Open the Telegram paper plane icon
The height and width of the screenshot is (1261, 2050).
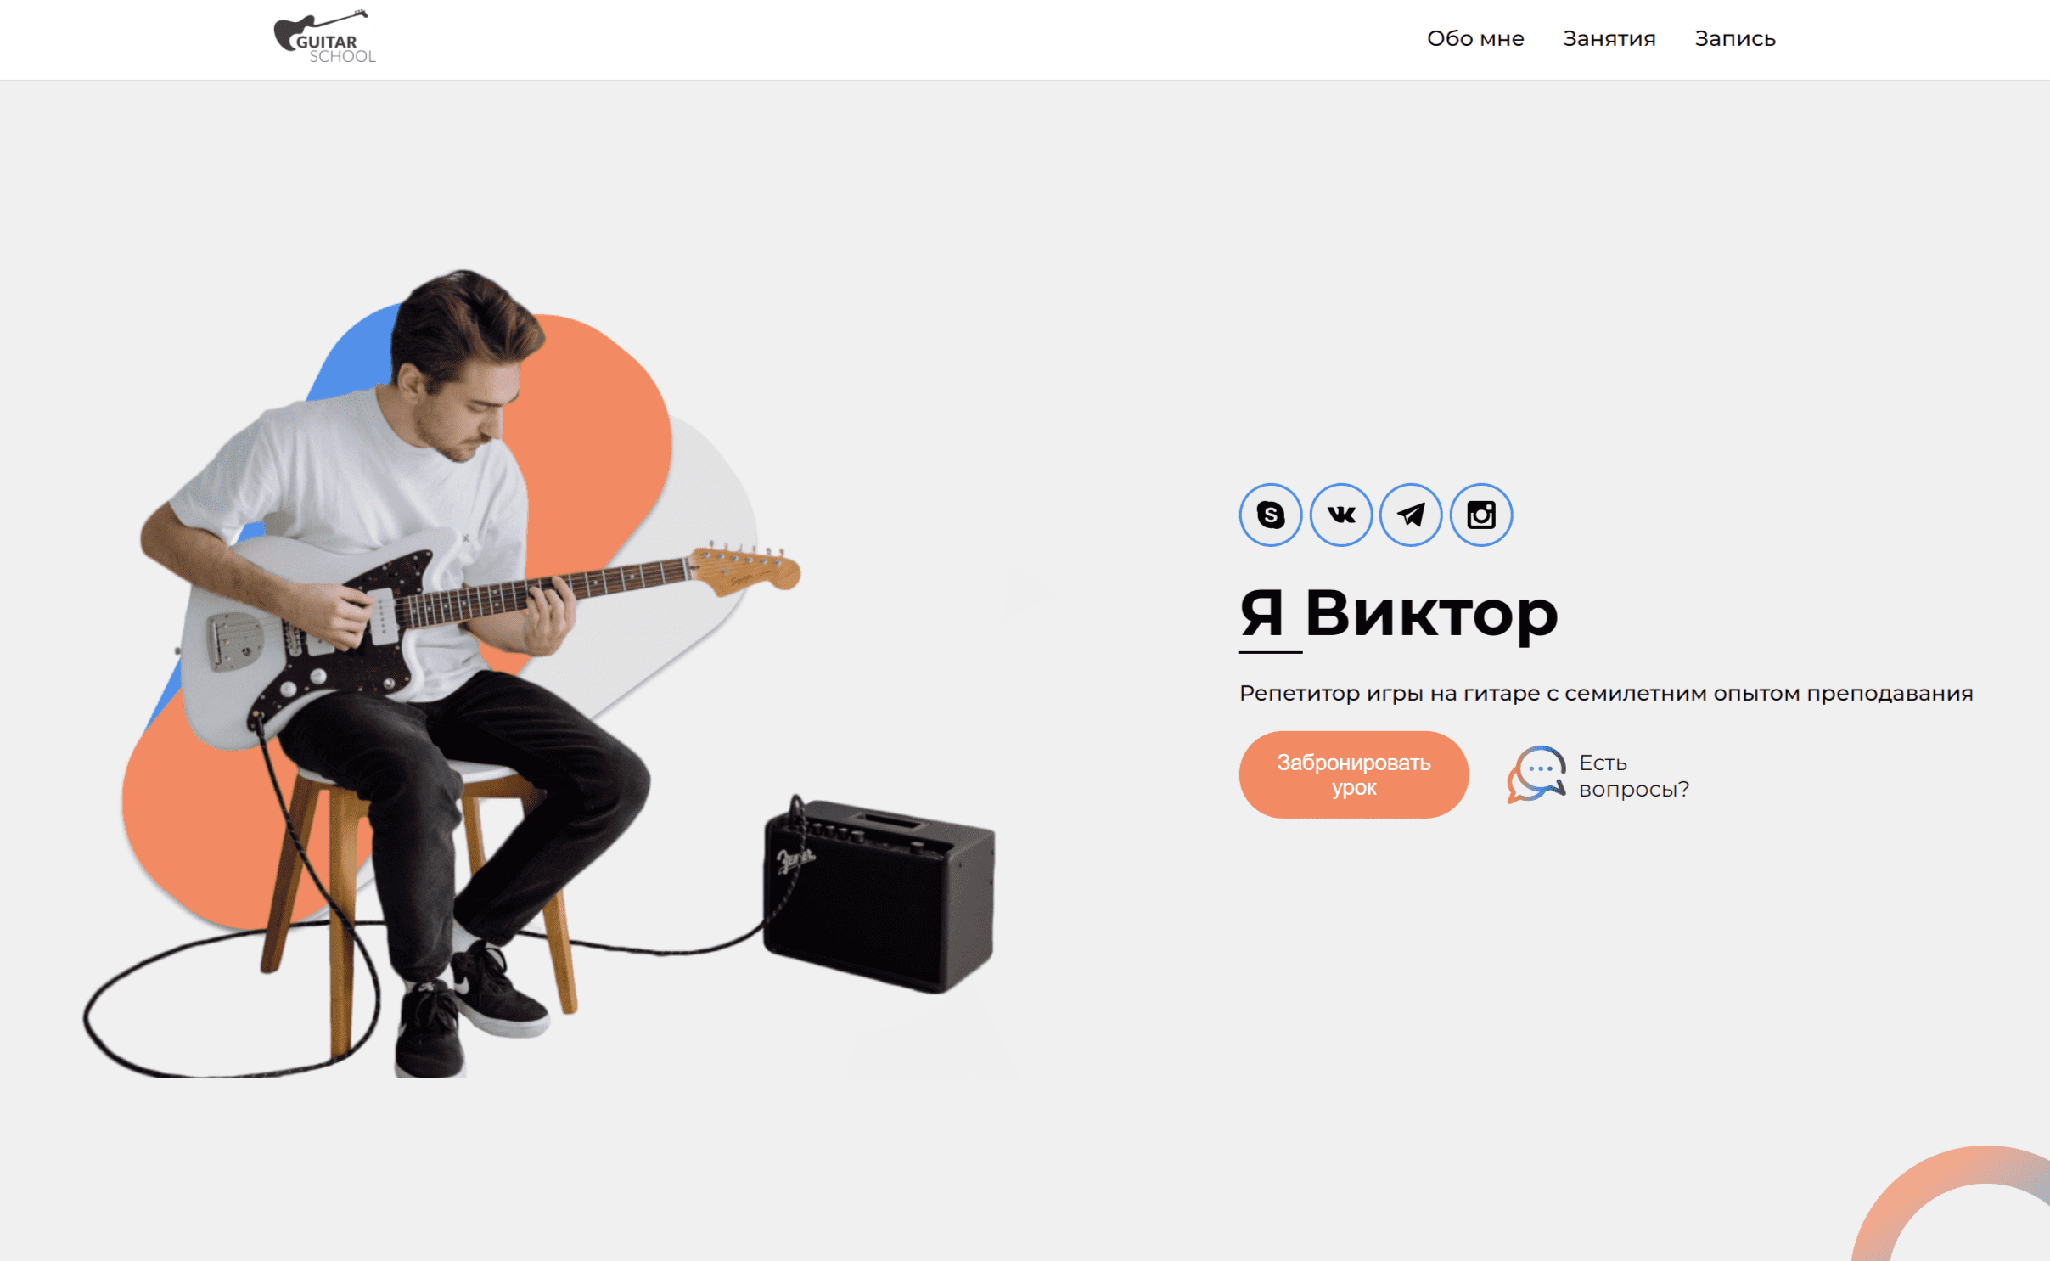[x=1411, y=515]
